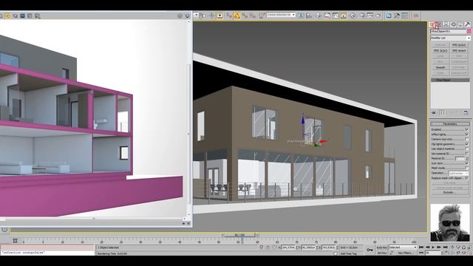Image resolution: width=473 pixels, height=266 pixels.
Task: Open the Modifier List dropdown
Action: tap(450, 38)
